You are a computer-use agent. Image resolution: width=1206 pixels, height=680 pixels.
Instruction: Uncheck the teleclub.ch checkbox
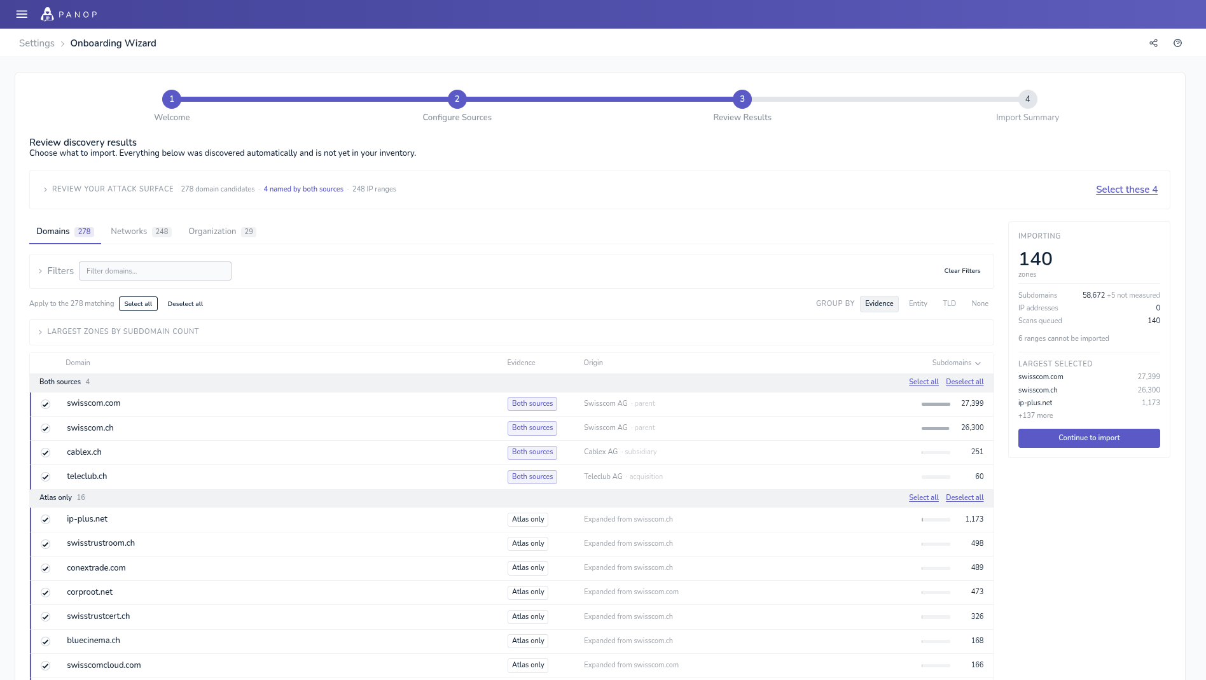tap(46, 476)
